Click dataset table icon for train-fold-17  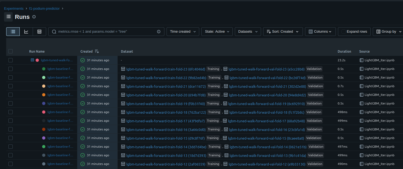tap(123, 121)
